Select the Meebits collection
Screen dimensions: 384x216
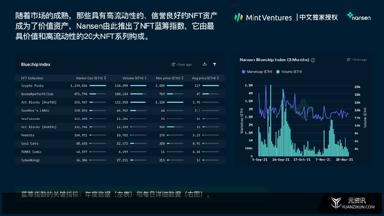[x=28, y=135]
